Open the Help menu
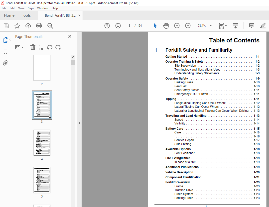The height and width of the screenshot is (207, 269). 55,8
